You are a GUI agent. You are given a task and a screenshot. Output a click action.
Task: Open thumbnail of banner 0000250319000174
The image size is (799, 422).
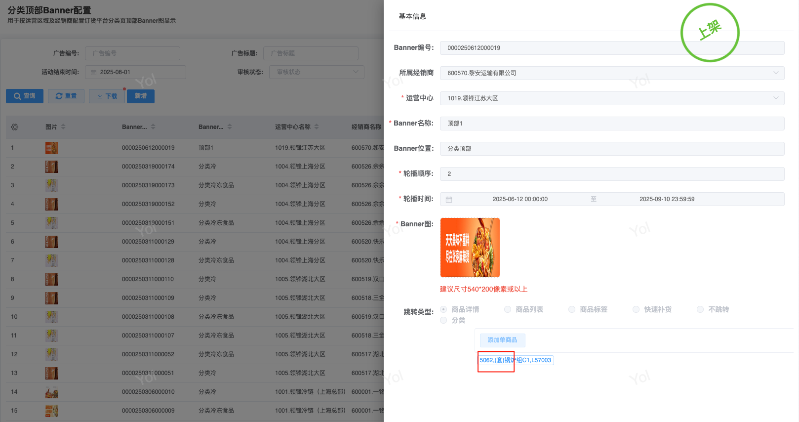pyautogui.click(x=51, y=167)
